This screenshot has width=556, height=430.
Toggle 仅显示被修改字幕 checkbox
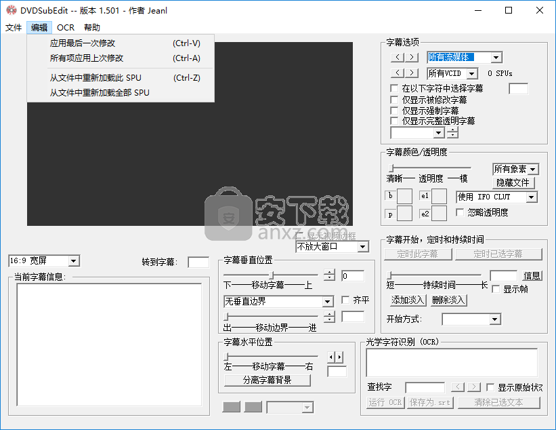coord(394,100)
